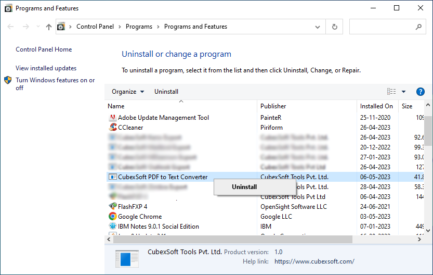Click publisher Piriform cell
This screenshot has width=433, height=275.
pyautogui.click(x=271, y=128)
